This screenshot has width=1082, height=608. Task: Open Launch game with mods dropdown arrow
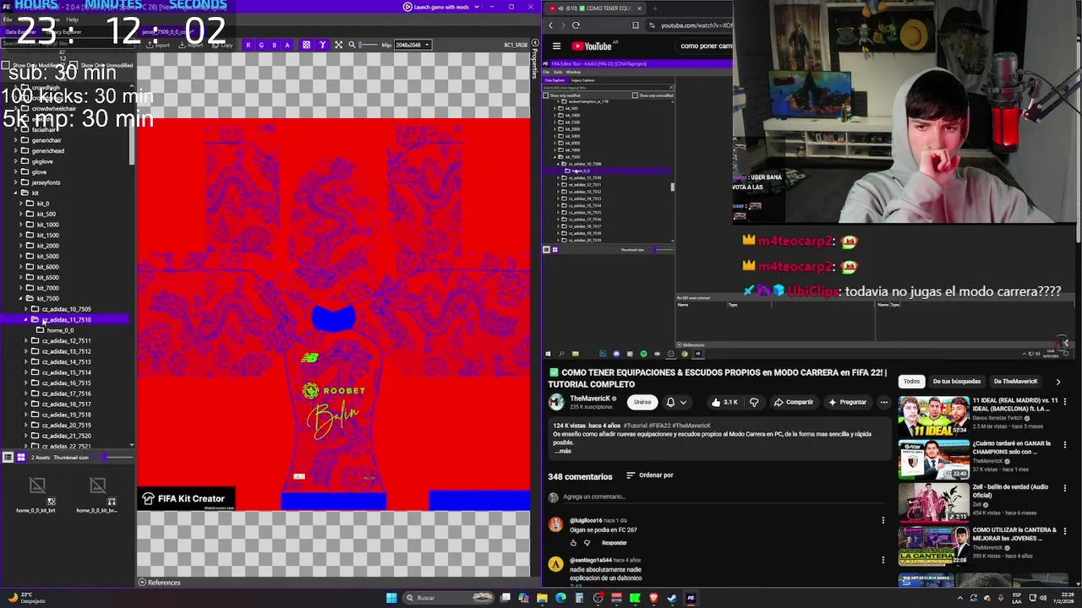point(476,7)
